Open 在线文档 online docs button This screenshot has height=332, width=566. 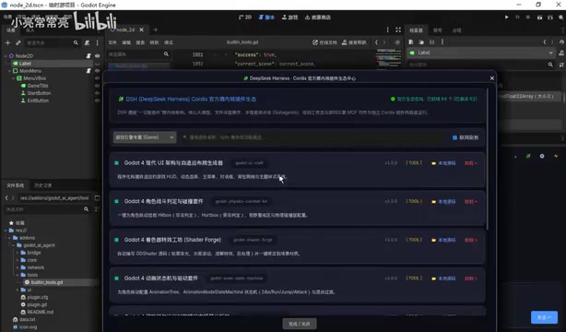tap(324, 42)
